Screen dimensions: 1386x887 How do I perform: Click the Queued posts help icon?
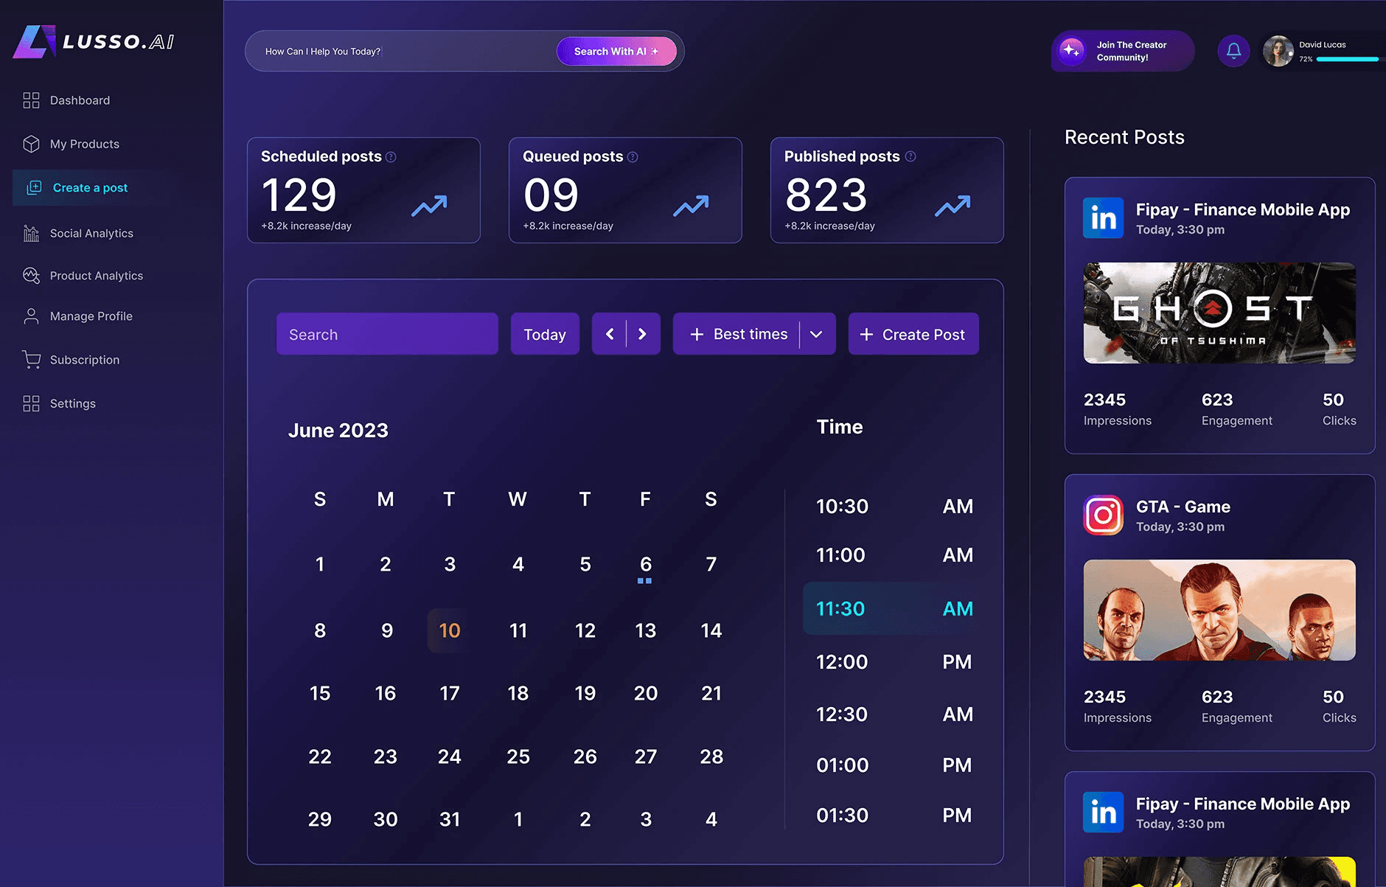[633, 157]
